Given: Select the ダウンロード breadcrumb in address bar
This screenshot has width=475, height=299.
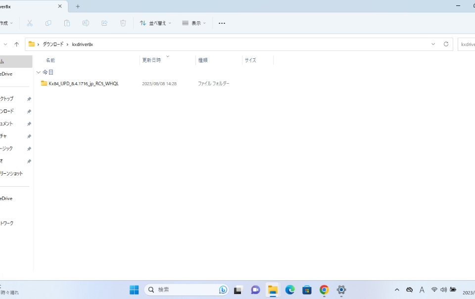Looking at the screenshot, I should 52,44.
